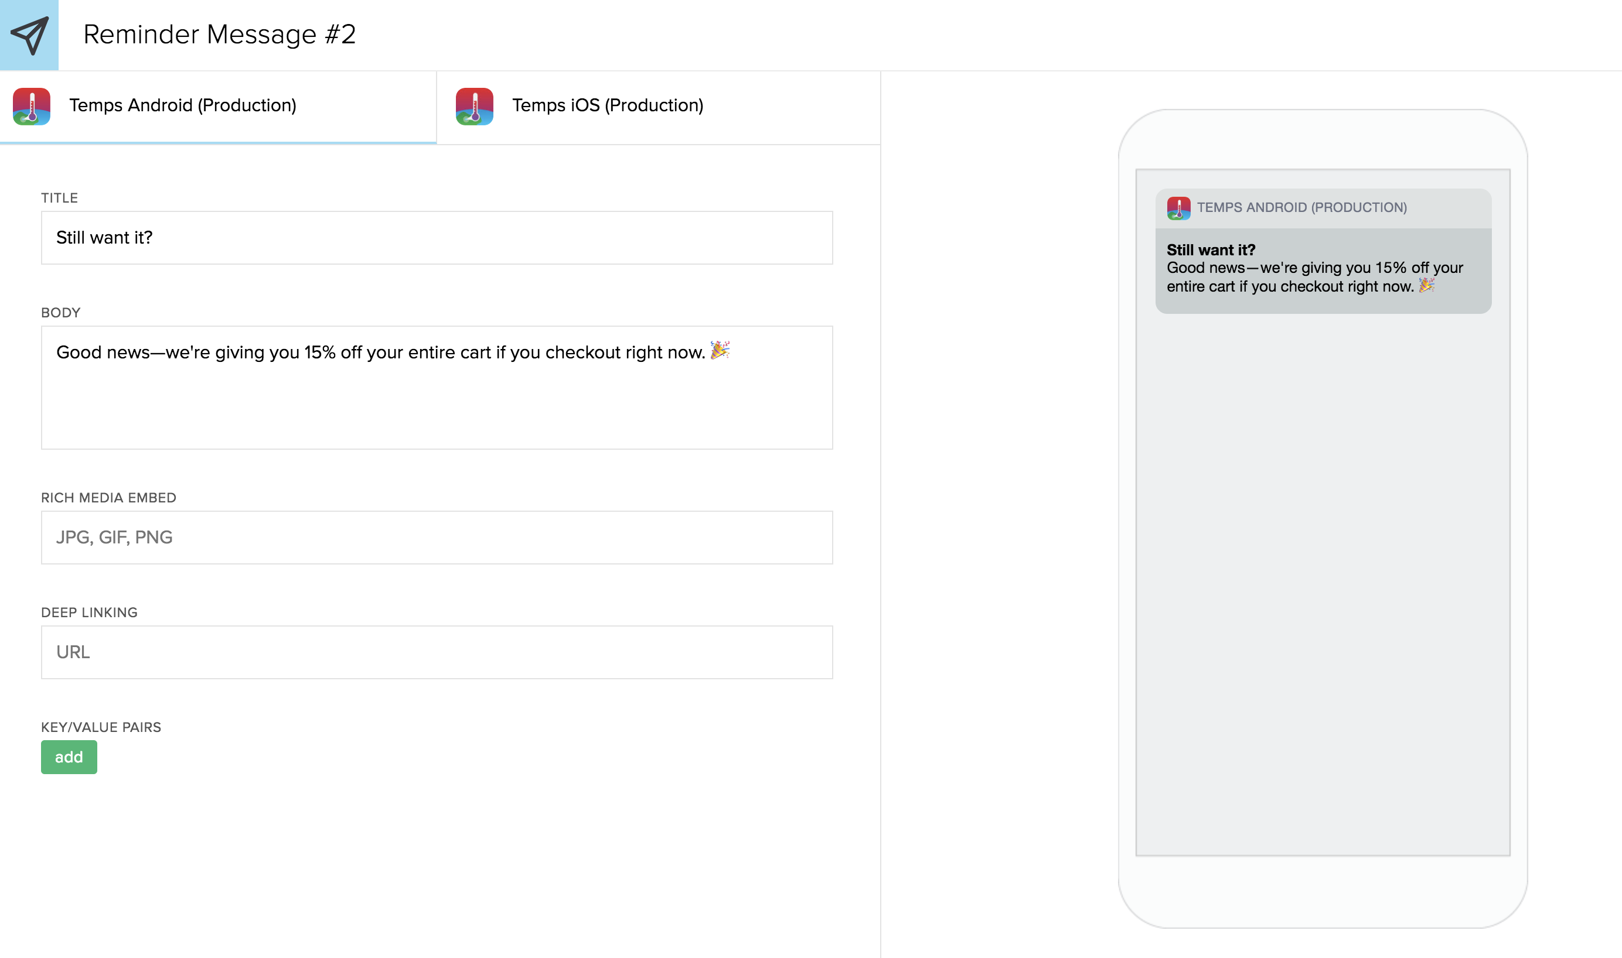Click party popper emoji in phone preview

click(1426, 285)
